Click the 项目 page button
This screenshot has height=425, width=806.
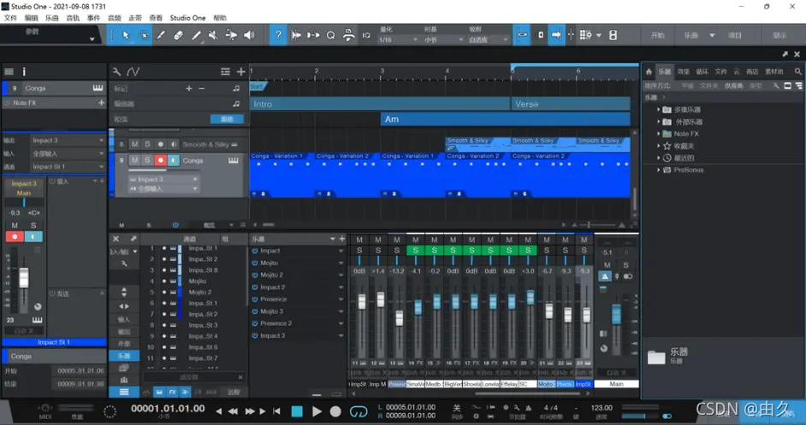coord(735,35)
